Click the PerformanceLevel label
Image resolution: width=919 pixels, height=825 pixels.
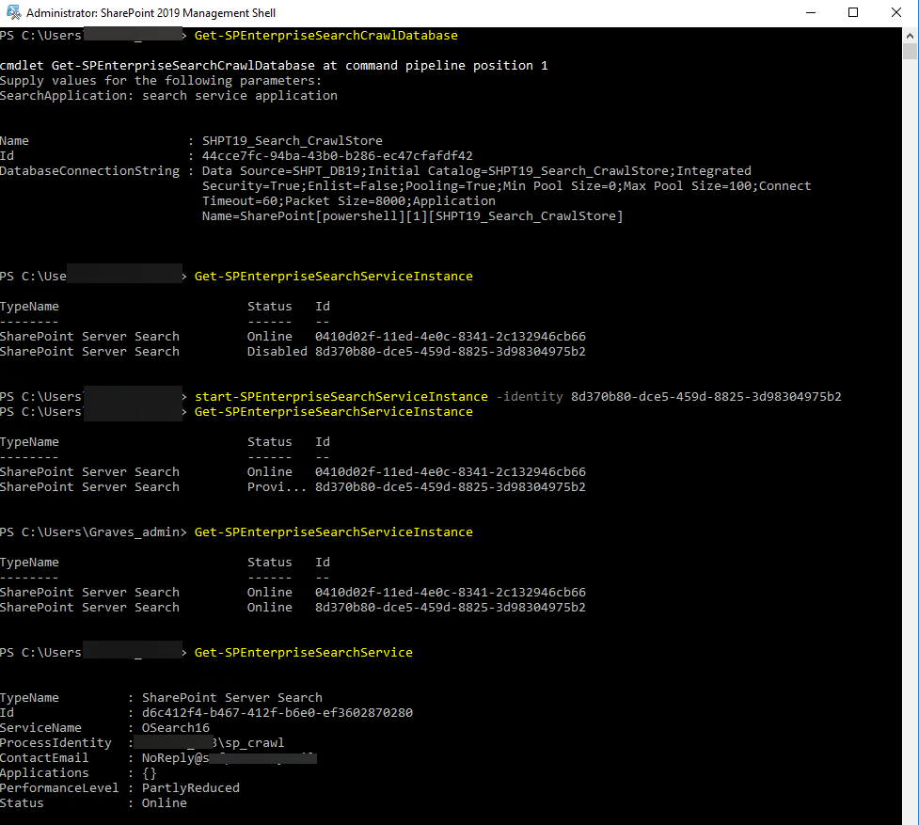click(x=59, y=788)
